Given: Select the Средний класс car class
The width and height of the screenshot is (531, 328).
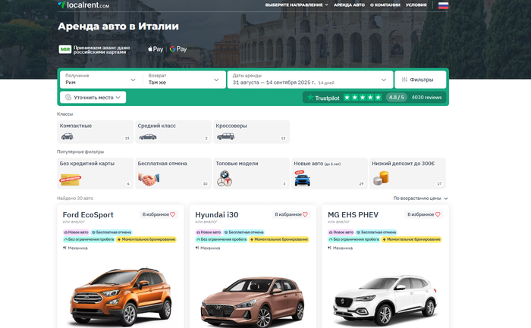Looking at the screenshot, I should pos(174,132).
